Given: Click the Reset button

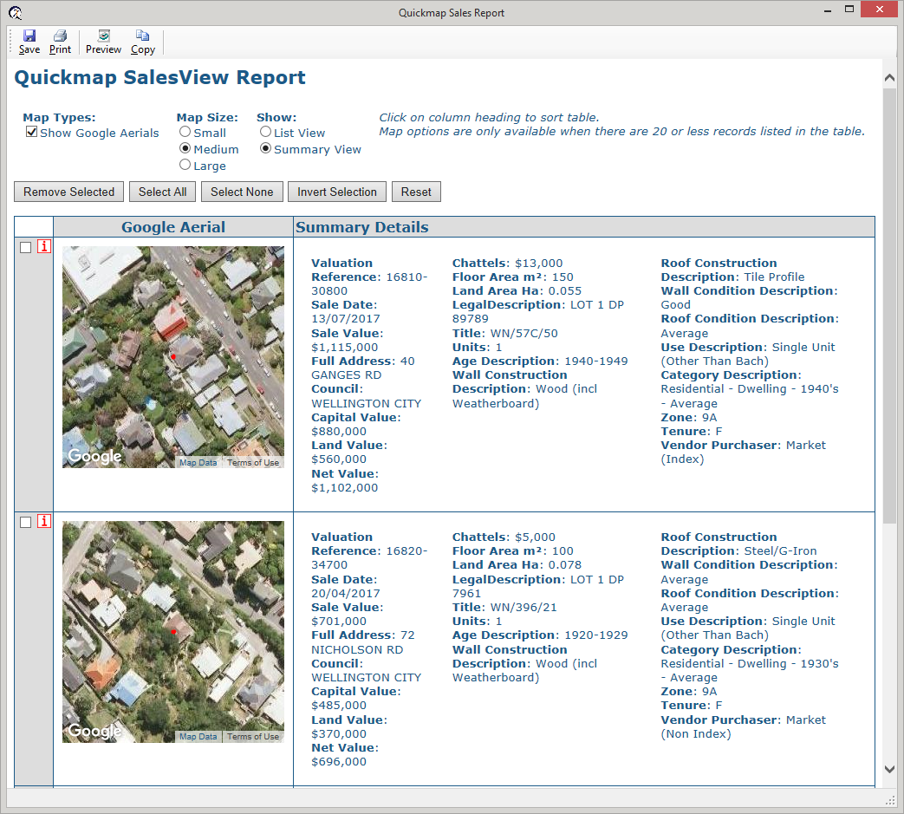Looking at the screenshot, I should coord(416,192).
